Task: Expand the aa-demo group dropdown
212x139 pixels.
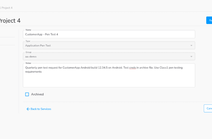Action: pos(109,57)
